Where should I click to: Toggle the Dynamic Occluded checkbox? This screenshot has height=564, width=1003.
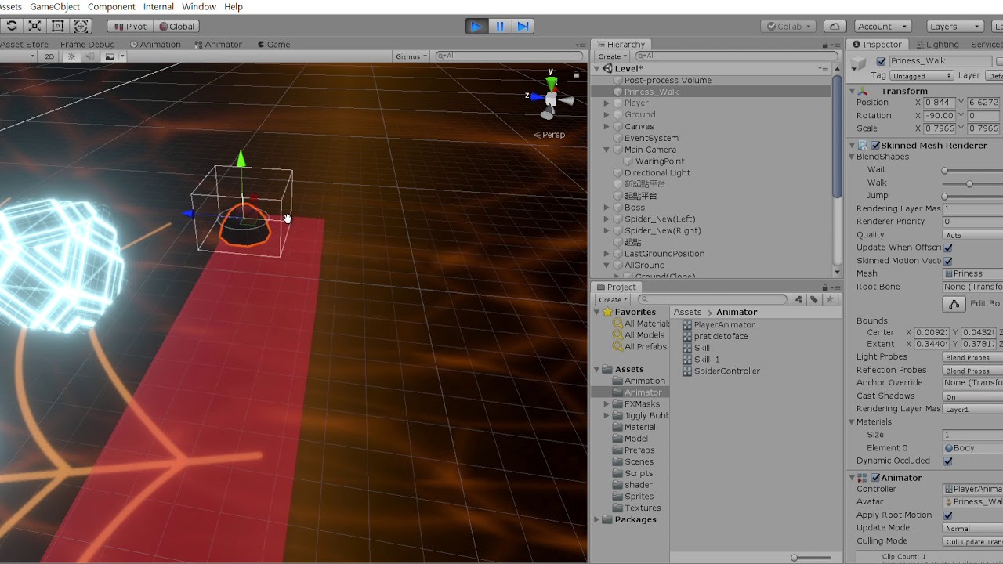pyautogui.click(x=947, y=461)
